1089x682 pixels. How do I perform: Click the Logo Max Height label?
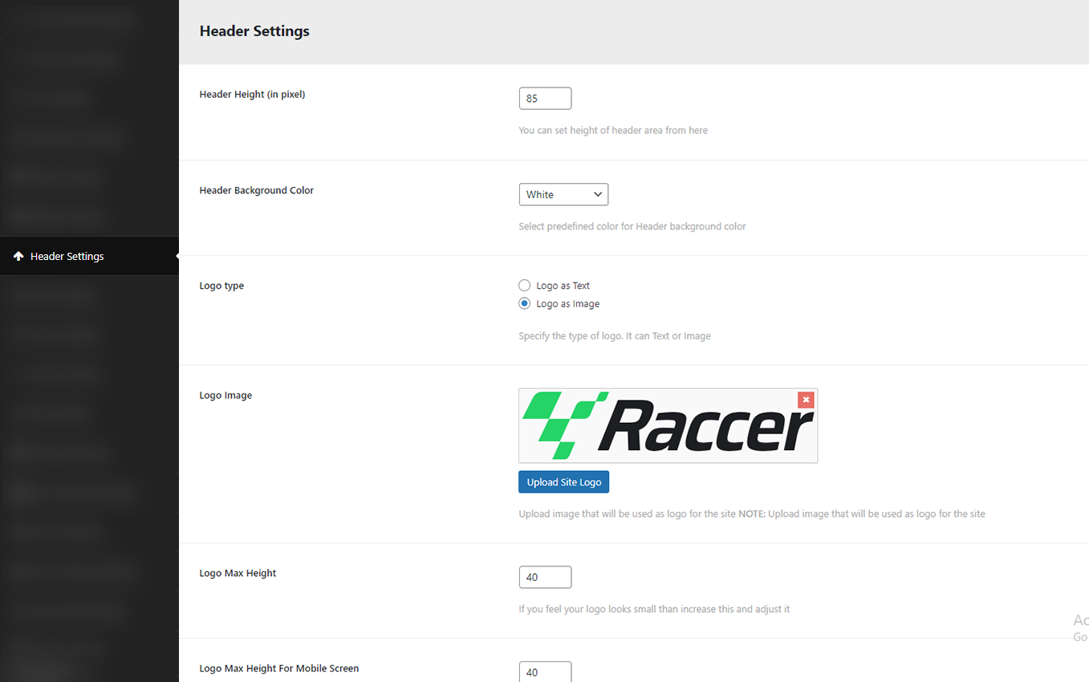pyautogui.click(x=238, y=574)
